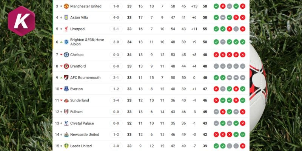Open the Fulham team link
The width and height of the screenshot is (302, 151).
76,112
